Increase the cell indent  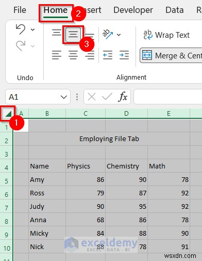tap(124, 55)
